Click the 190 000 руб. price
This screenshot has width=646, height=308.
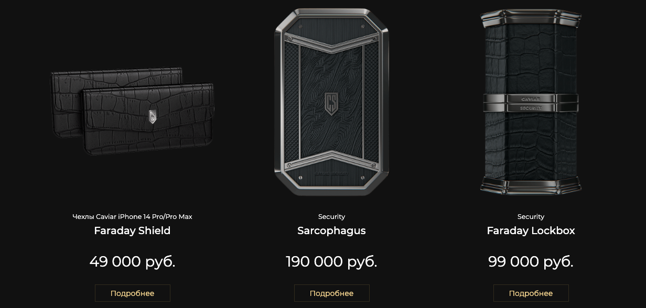click(x=331, y=261)
